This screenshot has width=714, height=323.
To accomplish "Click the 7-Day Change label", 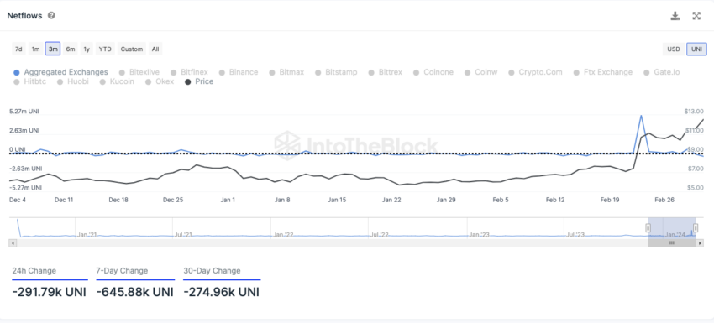I will [122, 271].
